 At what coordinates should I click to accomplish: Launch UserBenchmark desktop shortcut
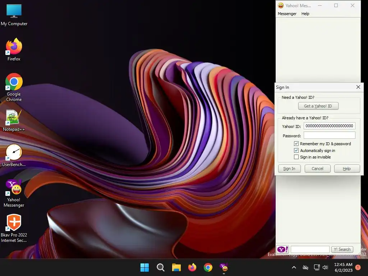(x=14, y=155)
